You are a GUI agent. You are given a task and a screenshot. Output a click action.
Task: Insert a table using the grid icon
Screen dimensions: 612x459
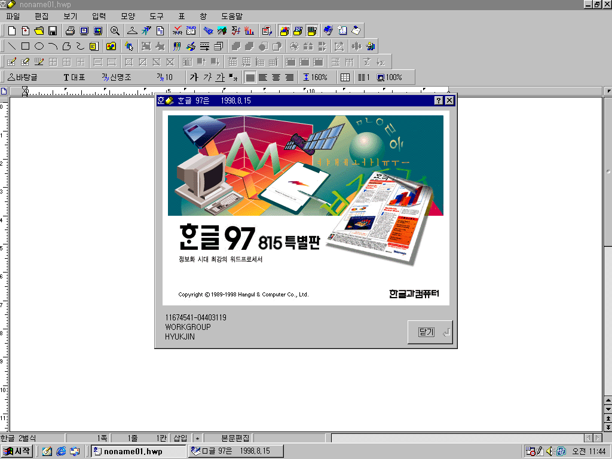[x=345, y=77]
